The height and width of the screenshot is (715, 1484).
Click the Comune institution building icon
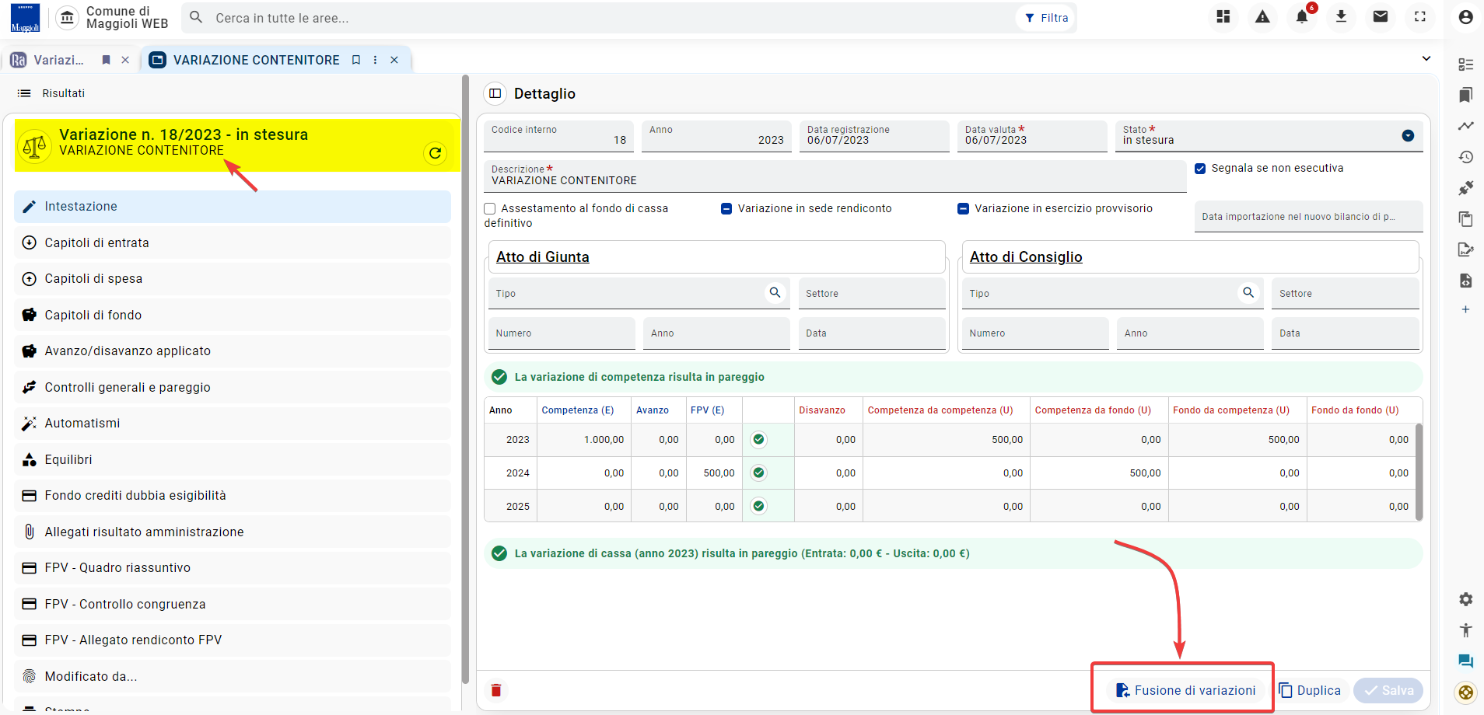68,17
